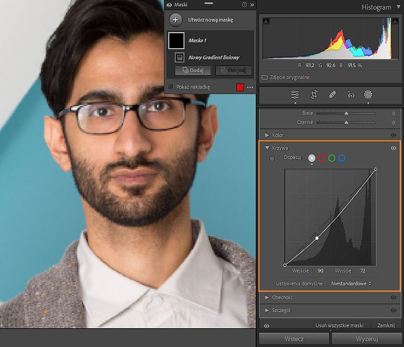Click the plus icon to create new mask
Screen dimensions: 404x347
pos(176,20)
